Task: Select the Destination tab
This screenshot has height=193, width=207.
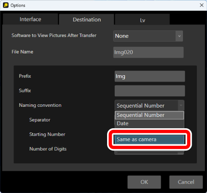Action: coord(87,19)
